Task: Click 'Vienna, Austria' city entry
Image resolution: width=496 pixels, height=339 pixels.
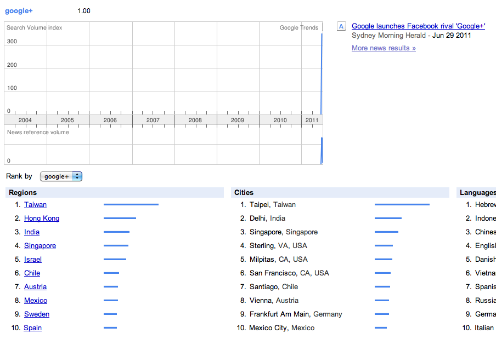Action: (x=274, y=301)
